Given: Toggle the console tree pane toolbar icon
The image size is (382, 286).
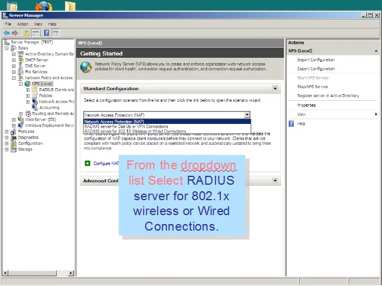Looking at the screenshot, I should click(x=35, y=33).
